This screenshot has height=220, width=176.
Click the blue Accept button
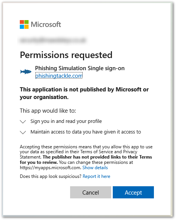pyautogui.click(x=133, y=192)
